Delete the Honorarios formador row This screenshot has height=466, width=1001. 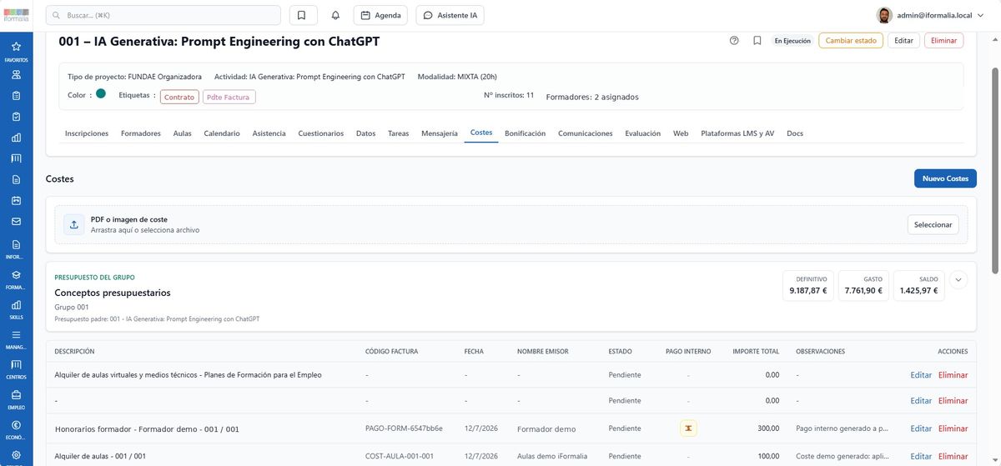[x=953, y=428]
